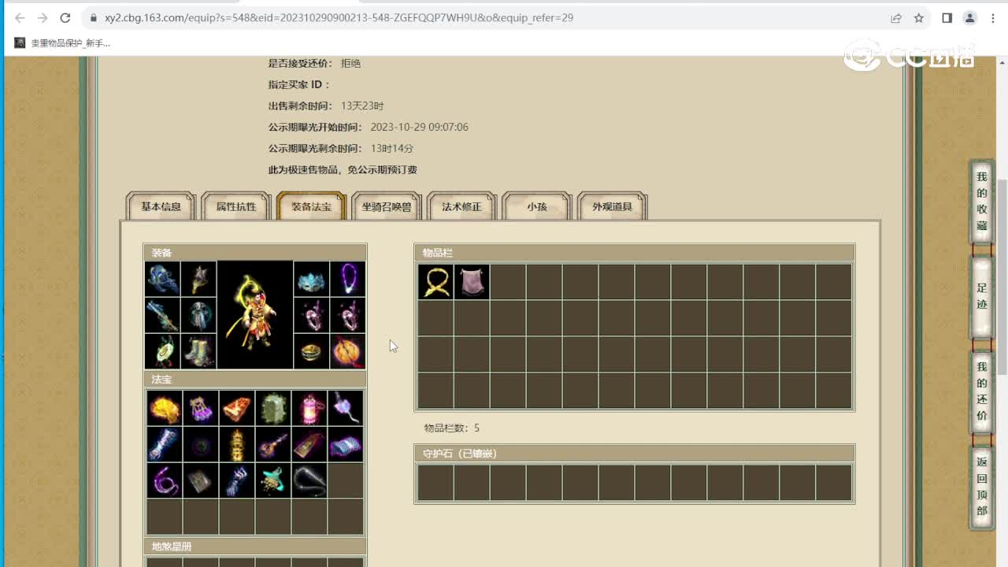
Task: Open the 小孩 tab
Action: click(537, 206)
